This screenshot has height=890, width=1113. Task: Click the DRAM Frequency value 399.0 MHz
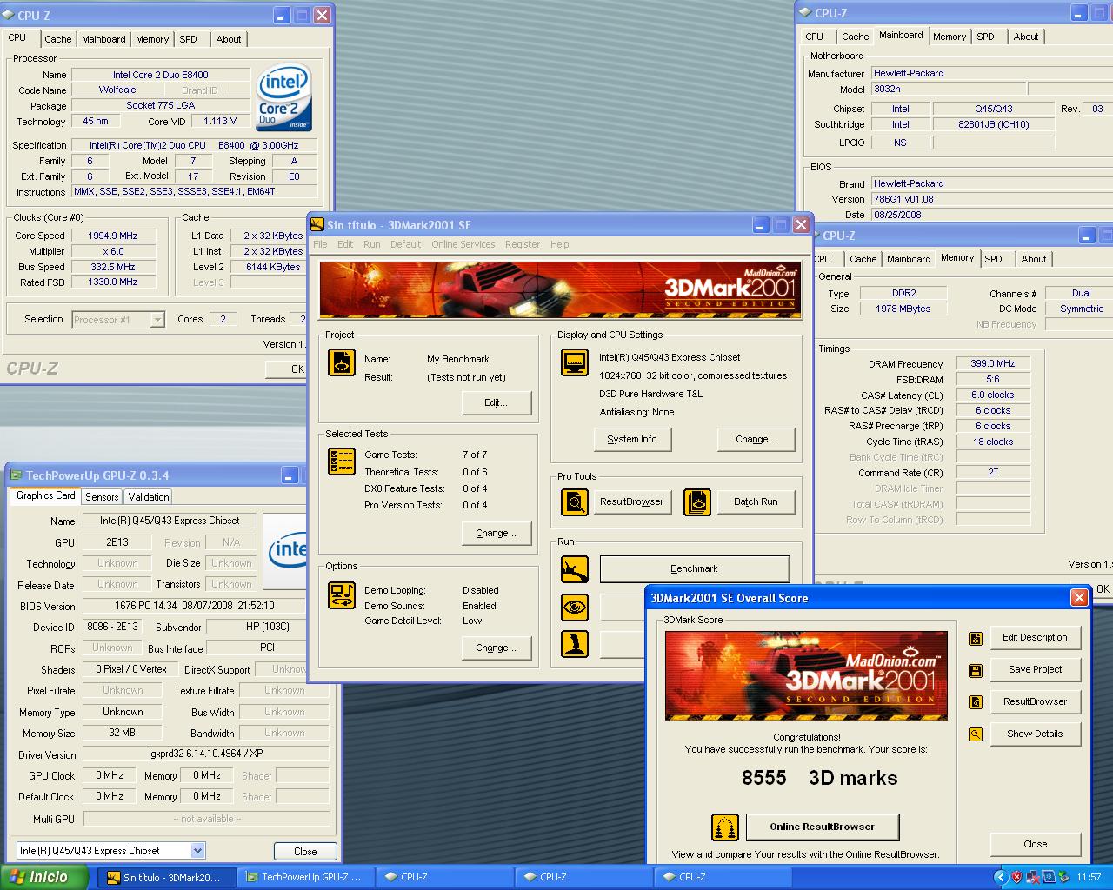click(993, 364)
